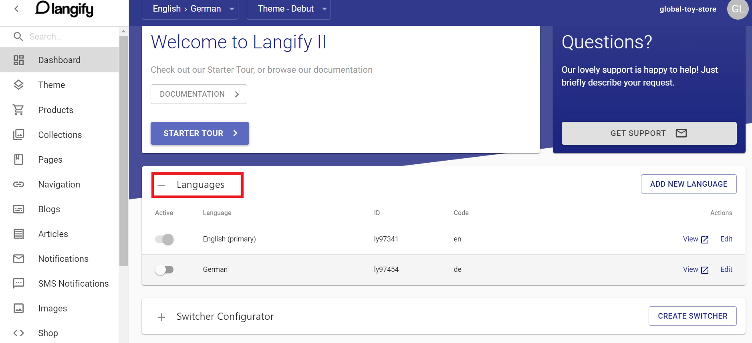Viewport: 752px width, 343px height.
Task: Open the Theme - Debut dropdown
Action: (x=288, y=9)
